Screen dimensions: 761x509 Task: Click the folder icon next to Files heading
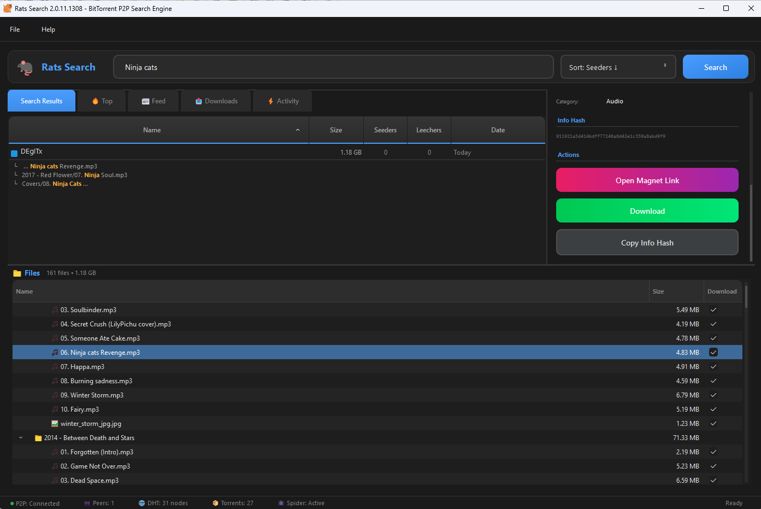17,273
